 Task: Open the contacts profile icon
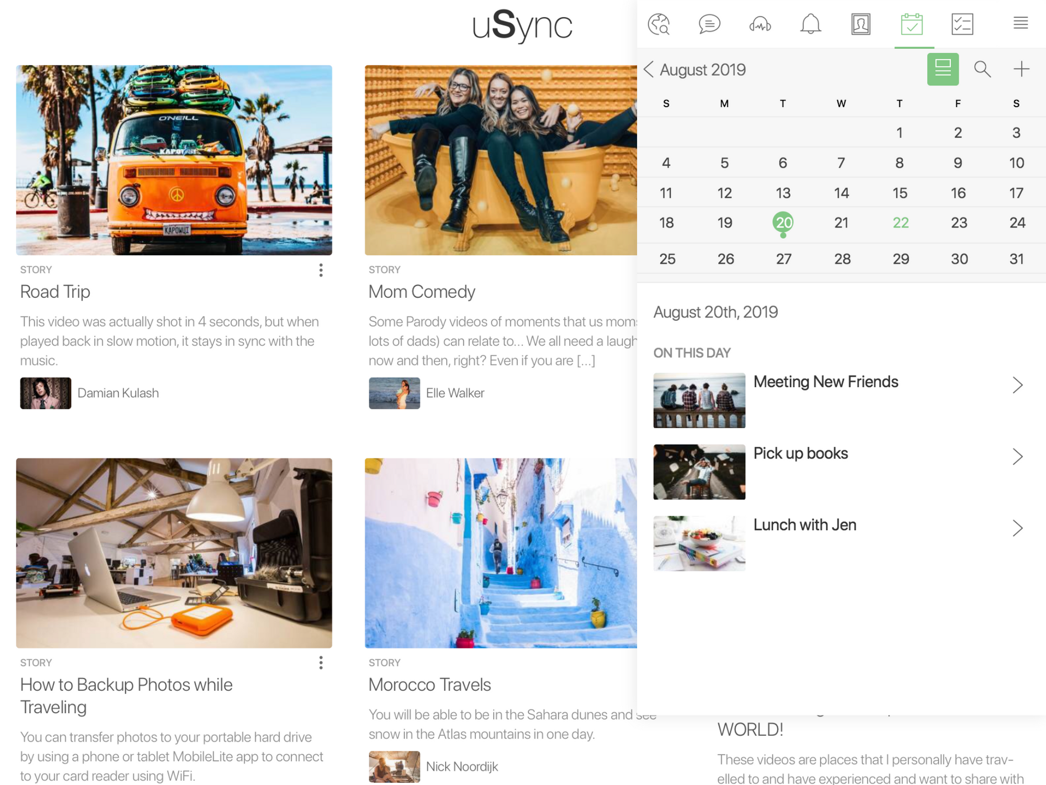point(860,24)
